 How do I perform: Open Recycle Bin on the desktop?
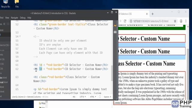coord(5,4)
